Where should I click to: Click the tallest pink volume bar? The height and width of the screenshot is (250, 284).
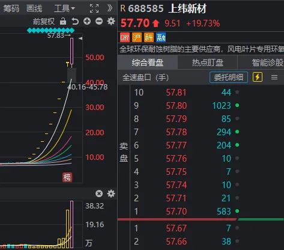pos(72,224)
